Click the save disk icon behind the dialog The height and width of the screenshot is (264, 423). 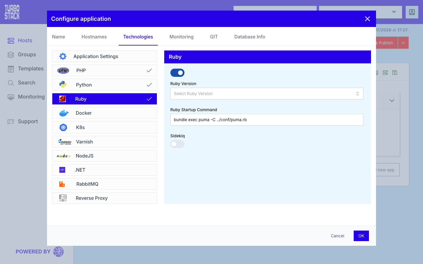click(395, 72)
